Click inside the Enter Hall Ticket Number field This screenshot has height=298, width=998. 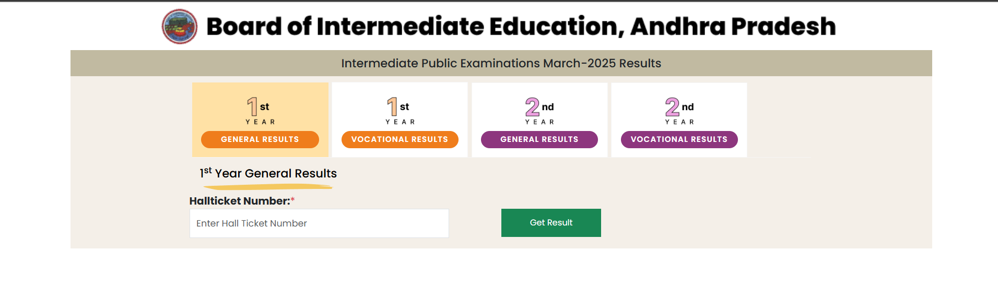319,223
